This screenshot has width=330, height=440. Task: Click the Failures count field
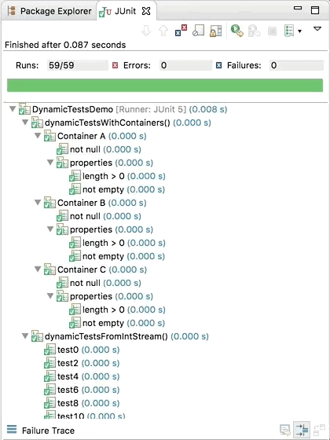click(297, 65)
